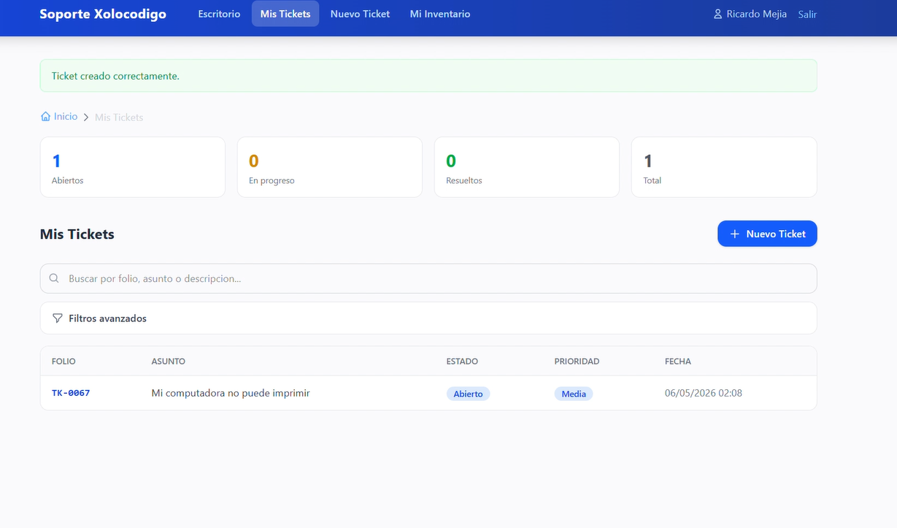The image size is (897, 528).
Task: Click the Mis Tickets section heading
Action: click(x=77, y=234)
